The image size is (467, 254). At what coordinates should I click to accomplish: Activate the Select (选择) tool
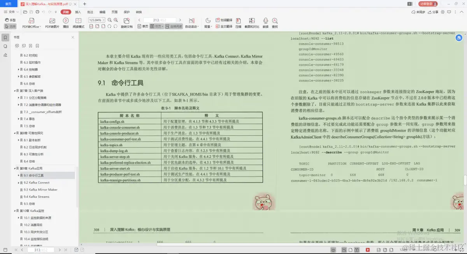11,26
